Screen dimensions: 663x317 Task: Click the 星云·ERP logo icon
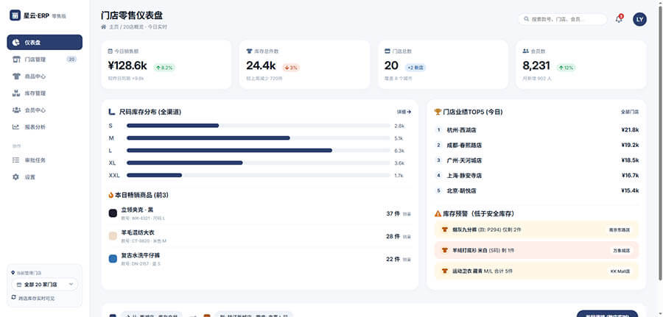(x=15, y=15)
